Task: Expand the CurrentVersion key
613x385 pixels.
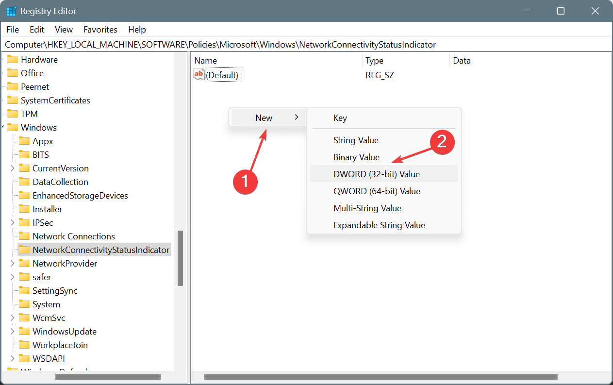Action: pyautogui.click(x=12, y=168)
